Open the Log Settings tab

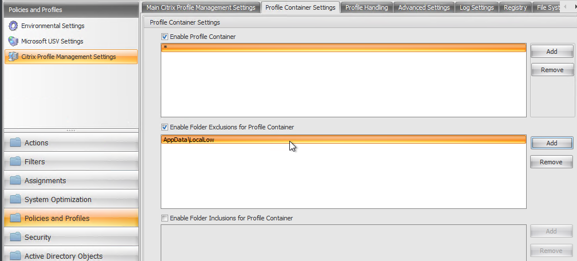click(x=476, y=7)
